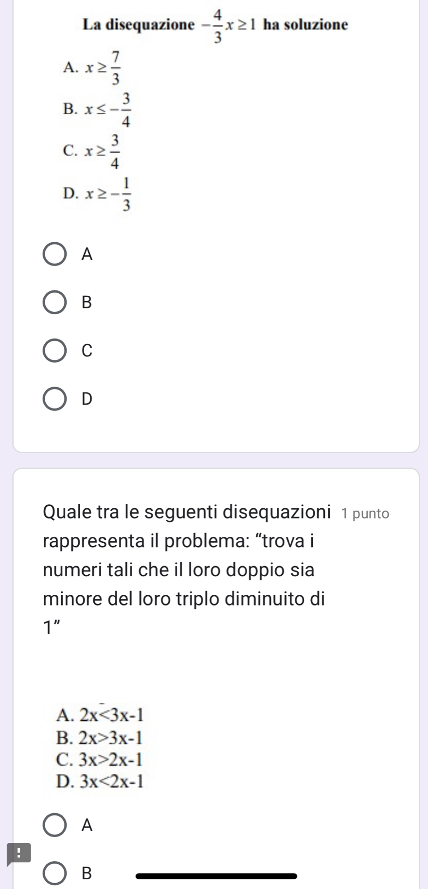Select radio option B for the first question
428x889 pixels.
(x=55, y=302)
